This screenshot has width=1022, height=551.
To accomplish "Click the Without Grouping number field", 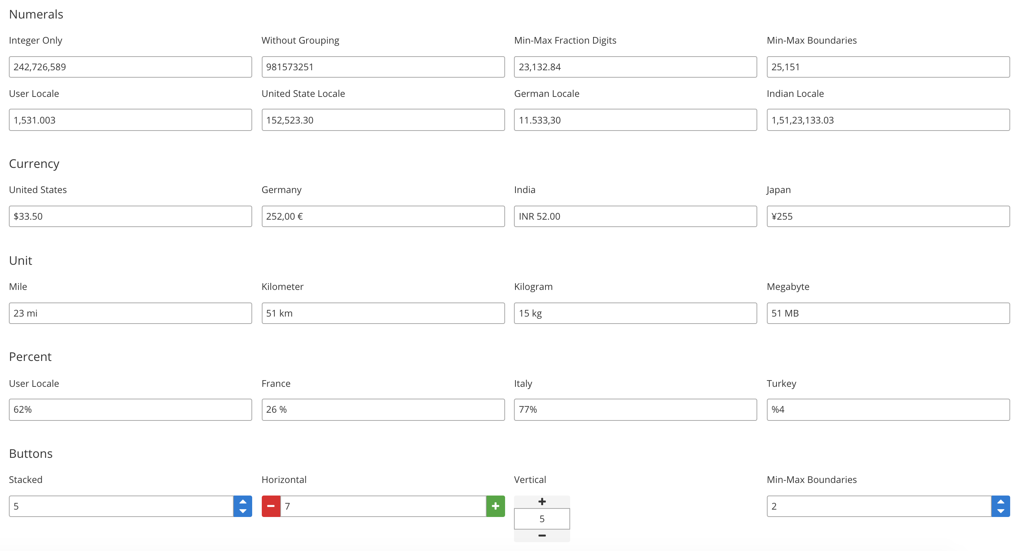I will coord(383,67).
